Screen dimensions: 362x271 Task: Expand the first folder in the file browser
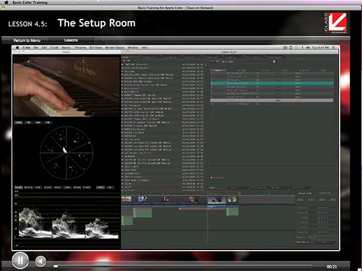click(x=122, y=64)
